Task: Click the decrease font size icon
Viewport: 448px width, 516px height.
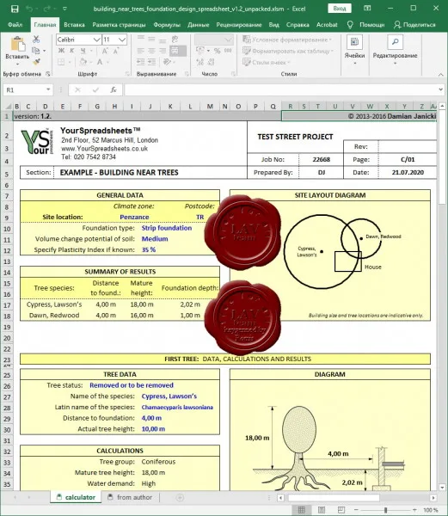Action: click(116, 51)
